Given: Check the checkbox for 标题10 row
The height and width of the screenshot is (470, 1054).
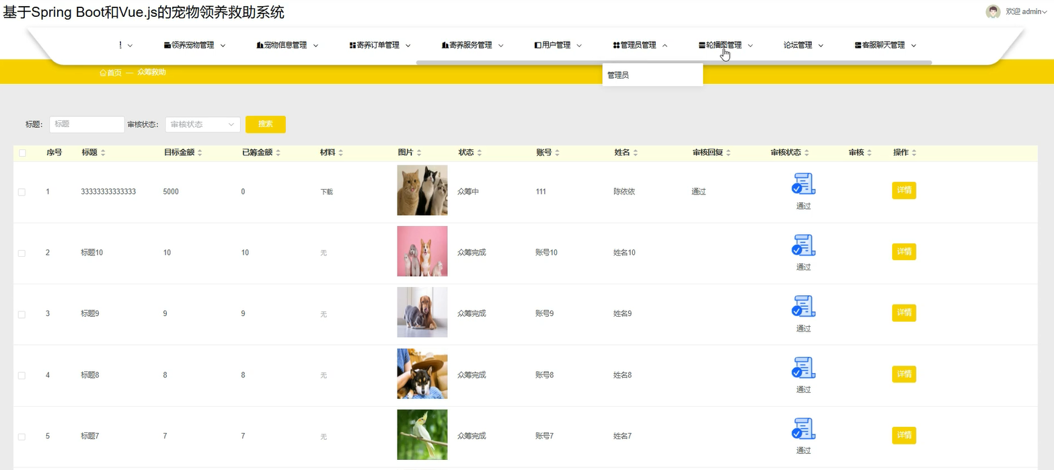Looking at the screenshot, I should pos(22,253).
